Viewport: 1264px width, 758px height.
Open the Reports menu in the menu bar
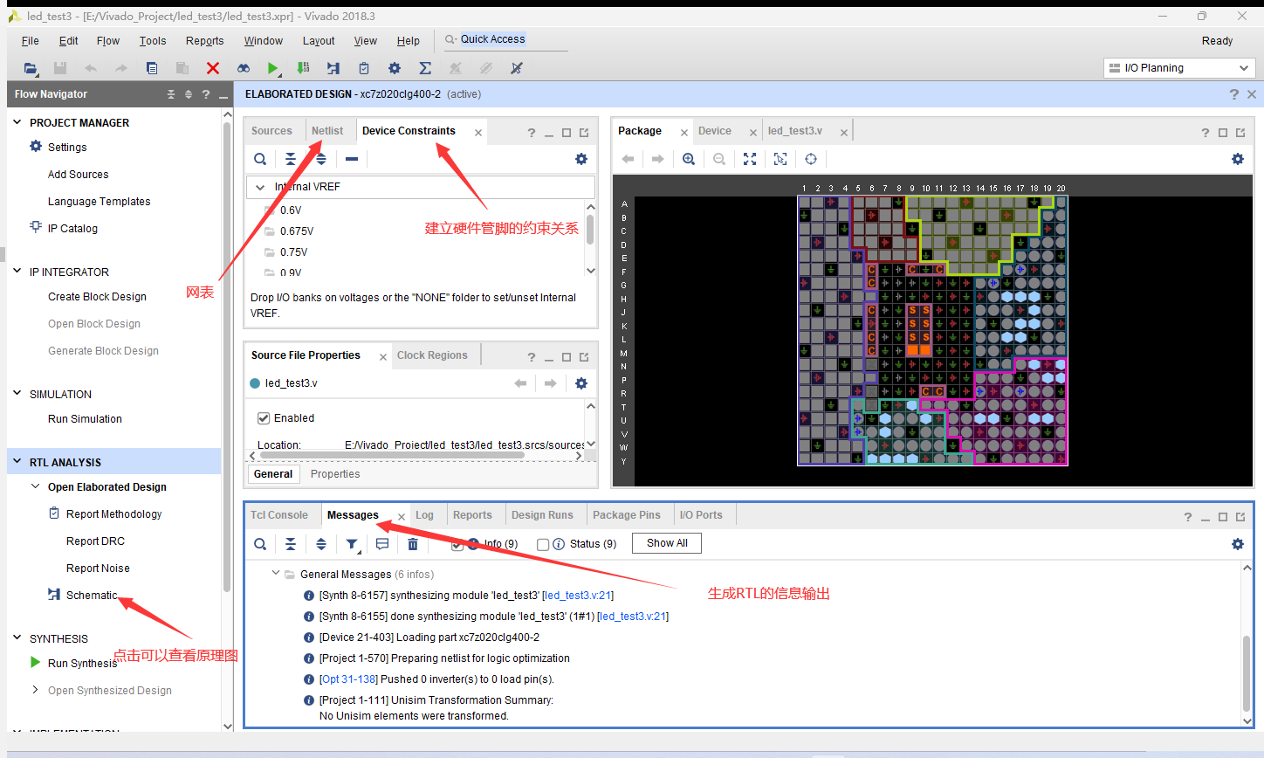click(x=204, y=40)
